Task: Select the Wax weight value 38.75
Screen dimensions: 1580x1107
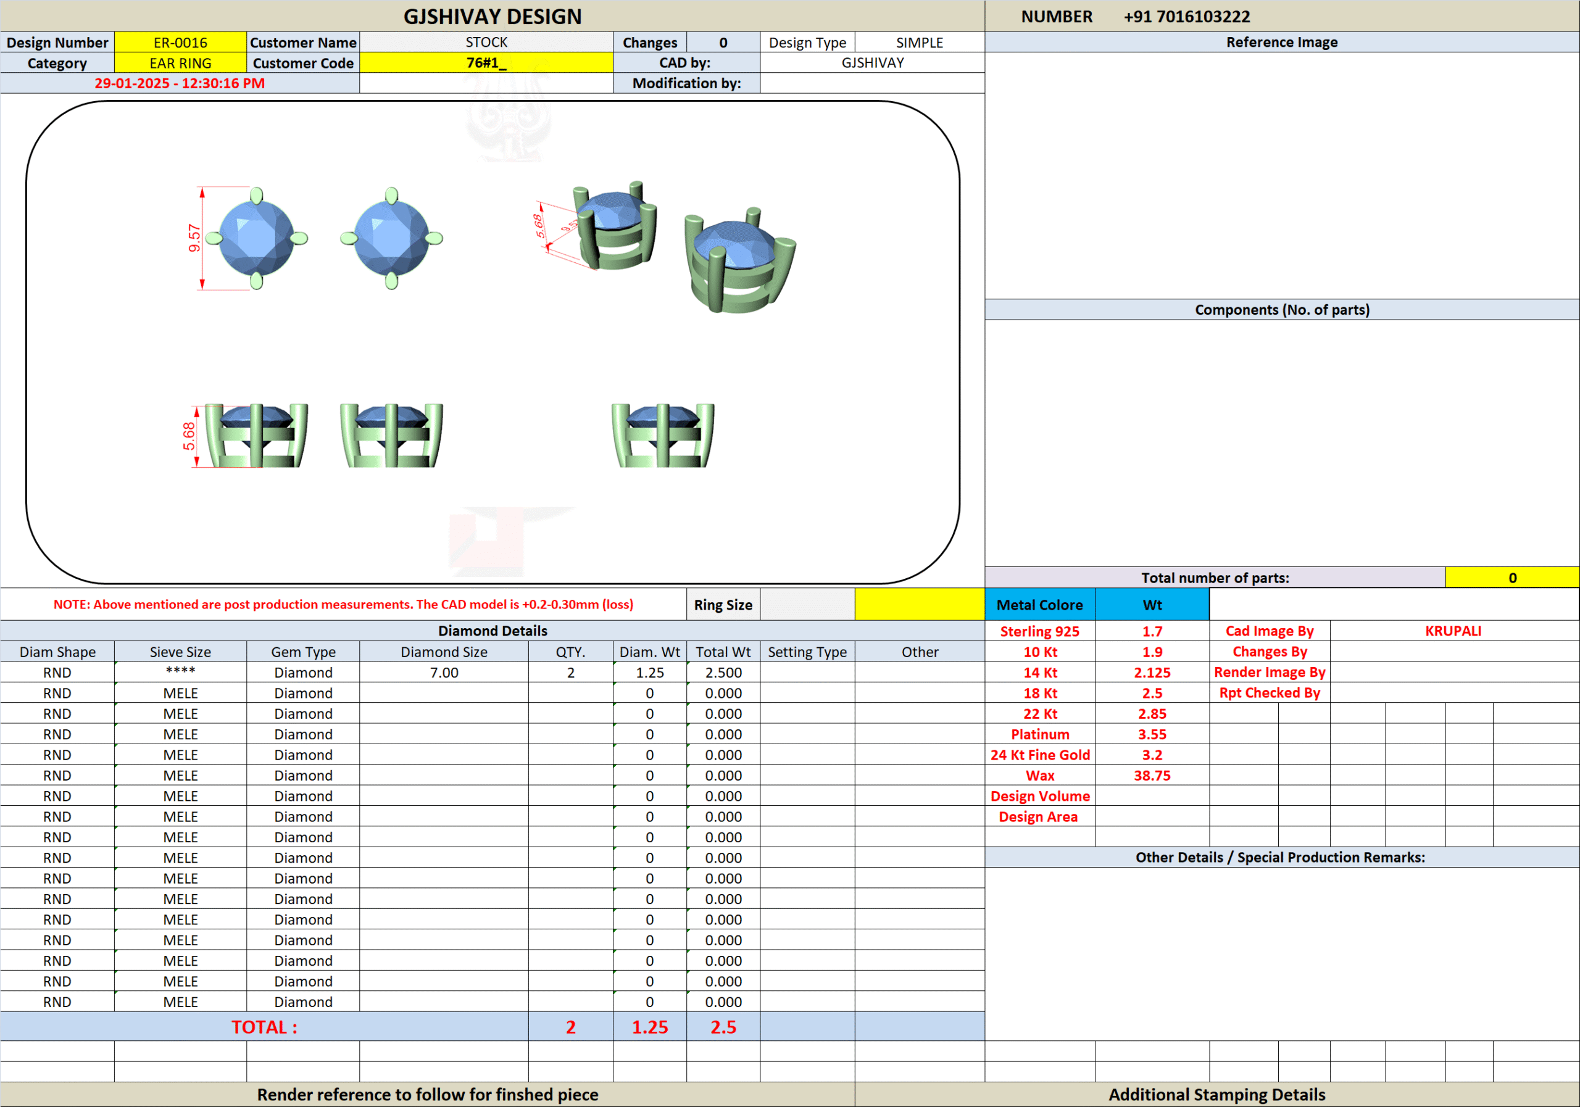Action: tap(1152, 776)
